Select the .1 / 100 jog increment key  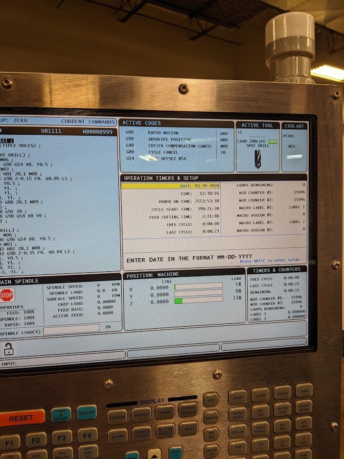tap(303, 440)
